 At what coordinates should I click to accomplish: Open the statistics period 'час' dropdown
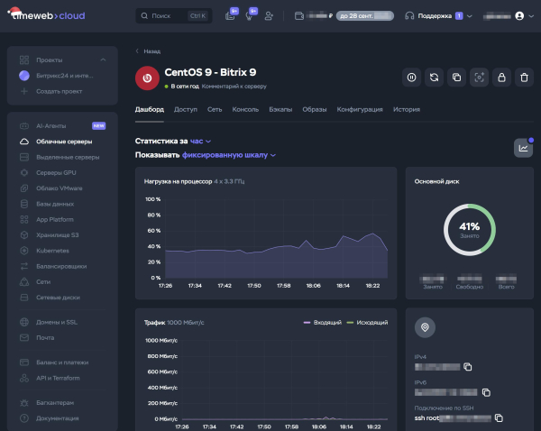coord(200,142)
